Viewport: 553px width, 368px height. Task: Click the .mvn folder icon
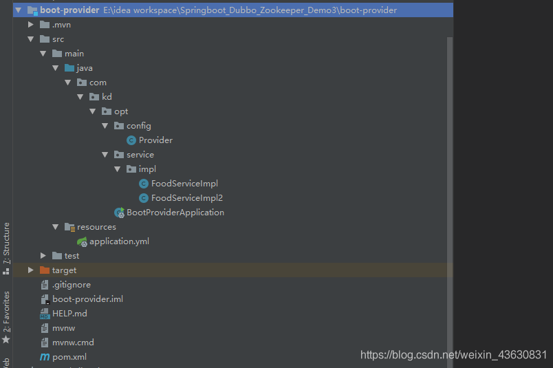click(45, 25)
